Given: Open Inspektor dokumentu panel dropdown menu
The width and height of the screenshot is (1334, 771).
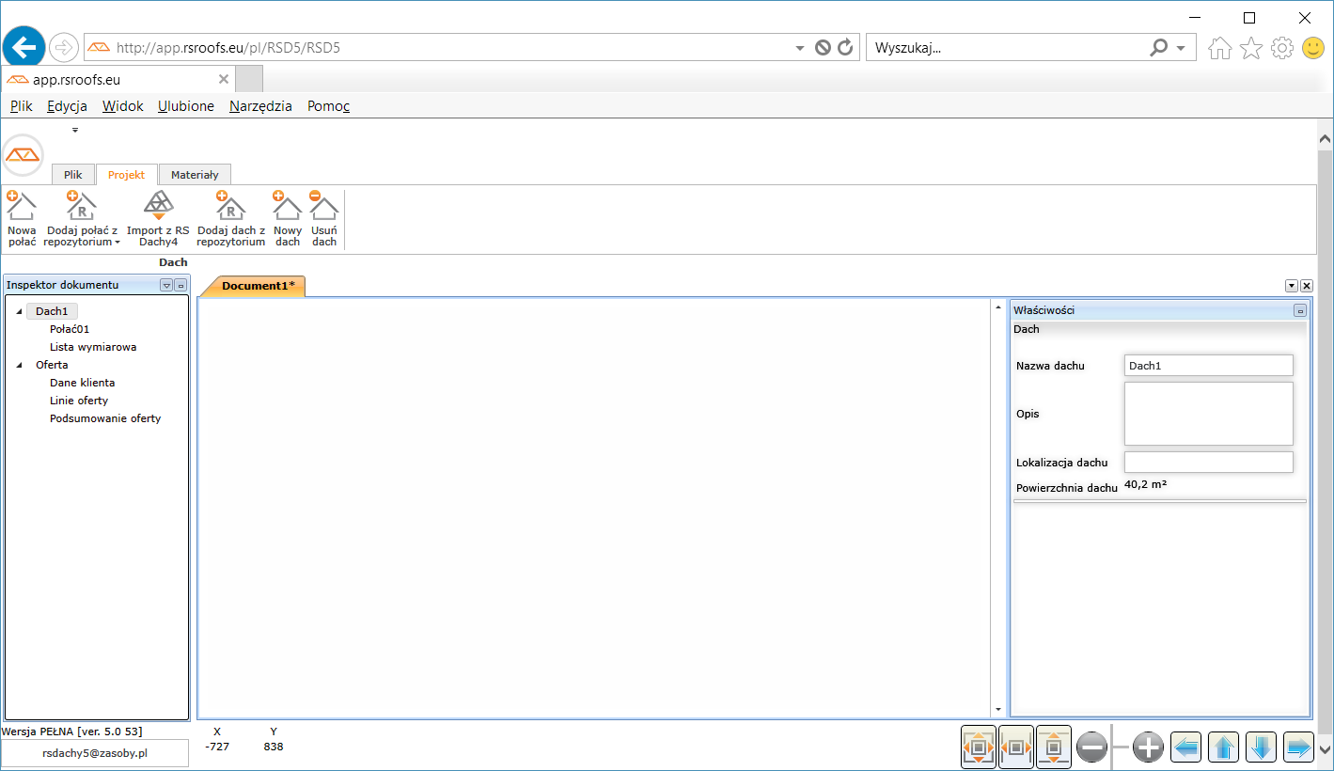Looking at the screenshot, I should coord(166,285).
